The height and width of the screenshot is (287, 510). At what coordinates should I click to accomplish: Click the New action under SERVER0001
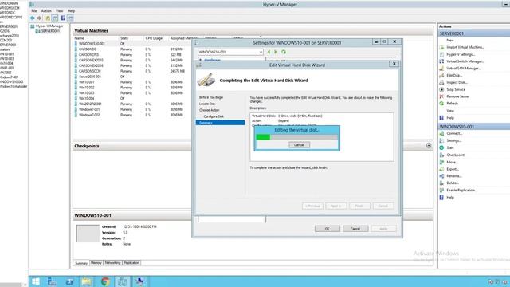[x=450, y=40]
